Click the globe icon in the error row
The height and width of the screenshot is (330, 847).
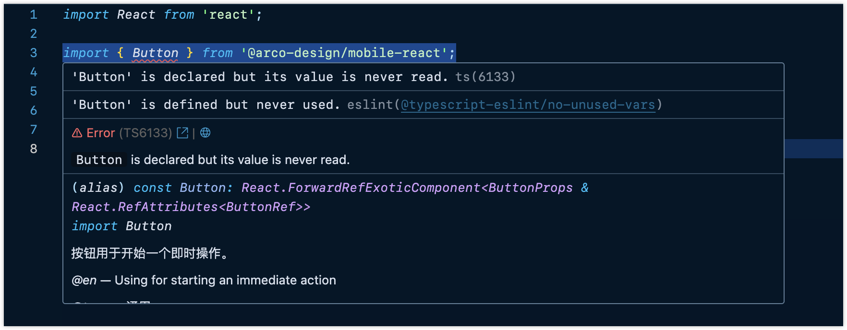tap(206, 133)
